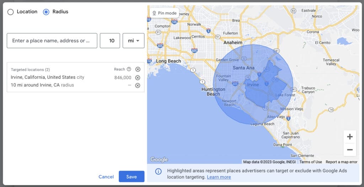Click the Norwalk map label

click(x=194, y=25)
